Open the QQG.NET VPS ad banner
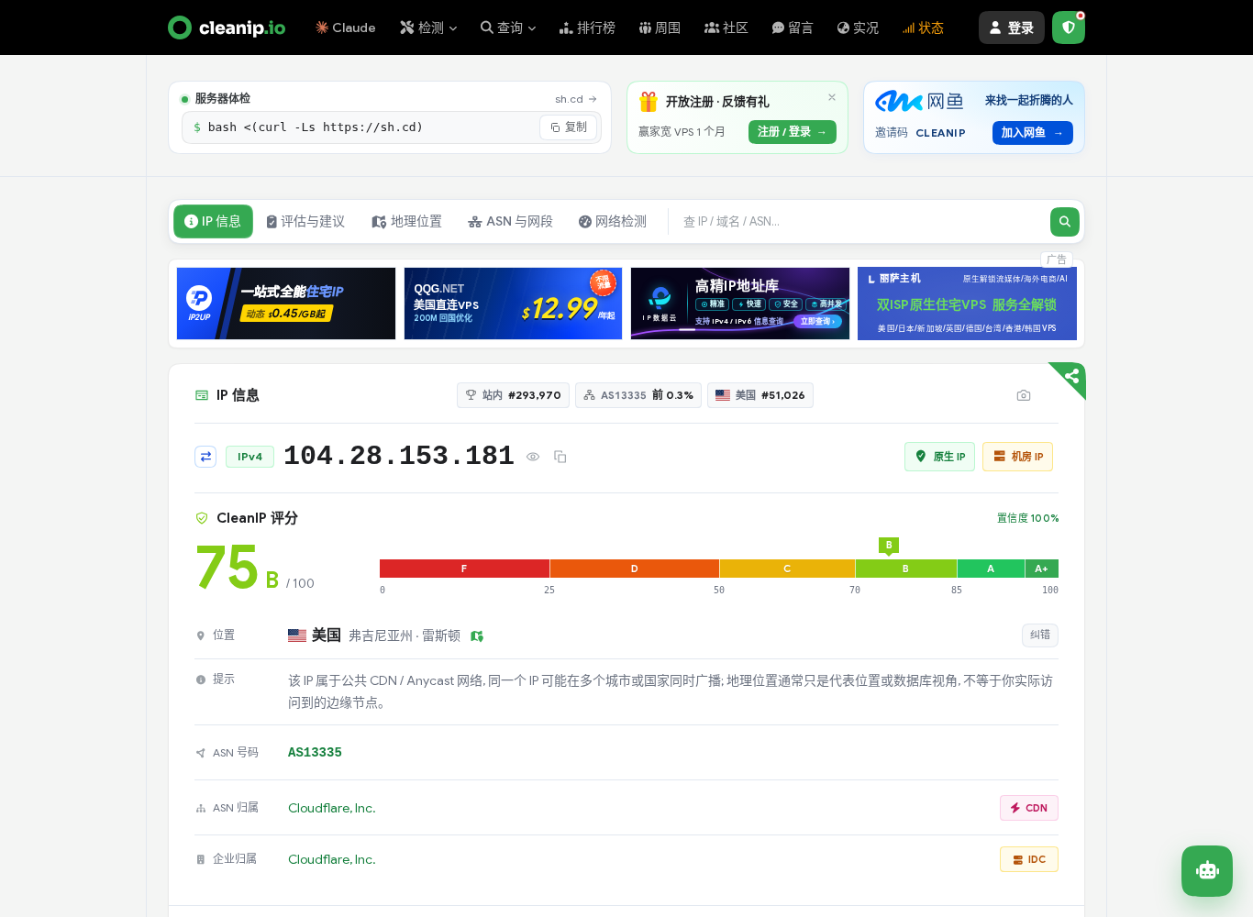 click(513, 304)
